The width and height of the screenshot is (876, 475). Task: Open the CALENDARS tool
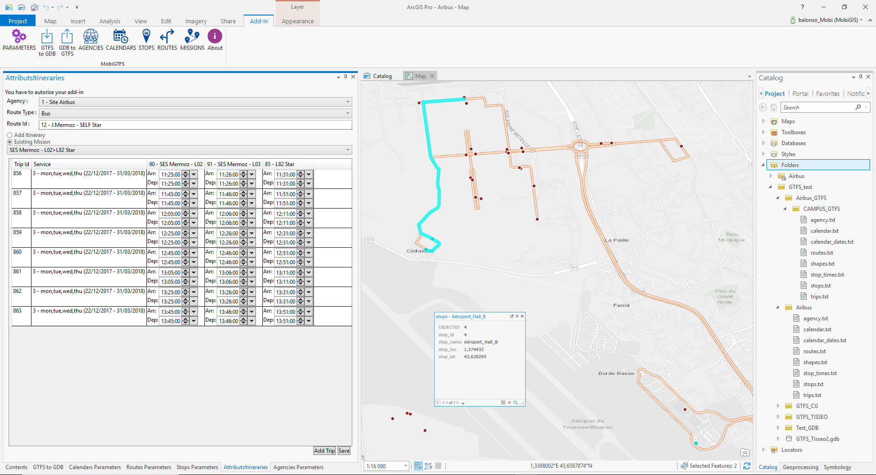point(121,40)
